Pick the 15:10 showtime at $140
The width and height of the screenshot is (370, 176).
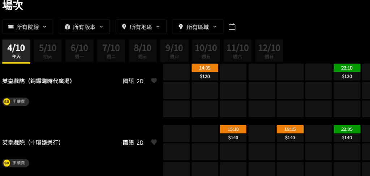(x=233, y=133)
